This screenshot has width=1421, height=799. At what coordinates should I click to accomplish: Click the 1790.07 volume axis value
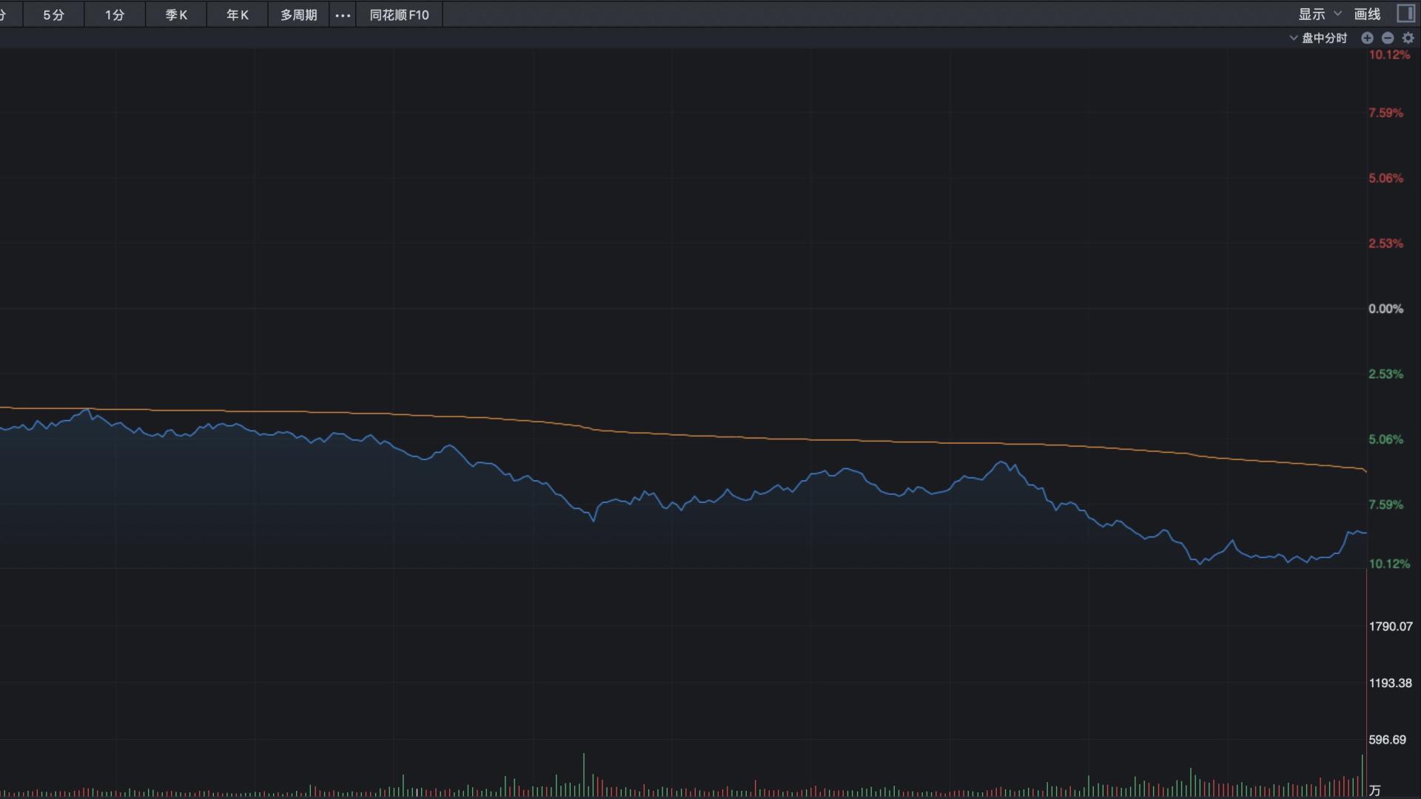1391,627
